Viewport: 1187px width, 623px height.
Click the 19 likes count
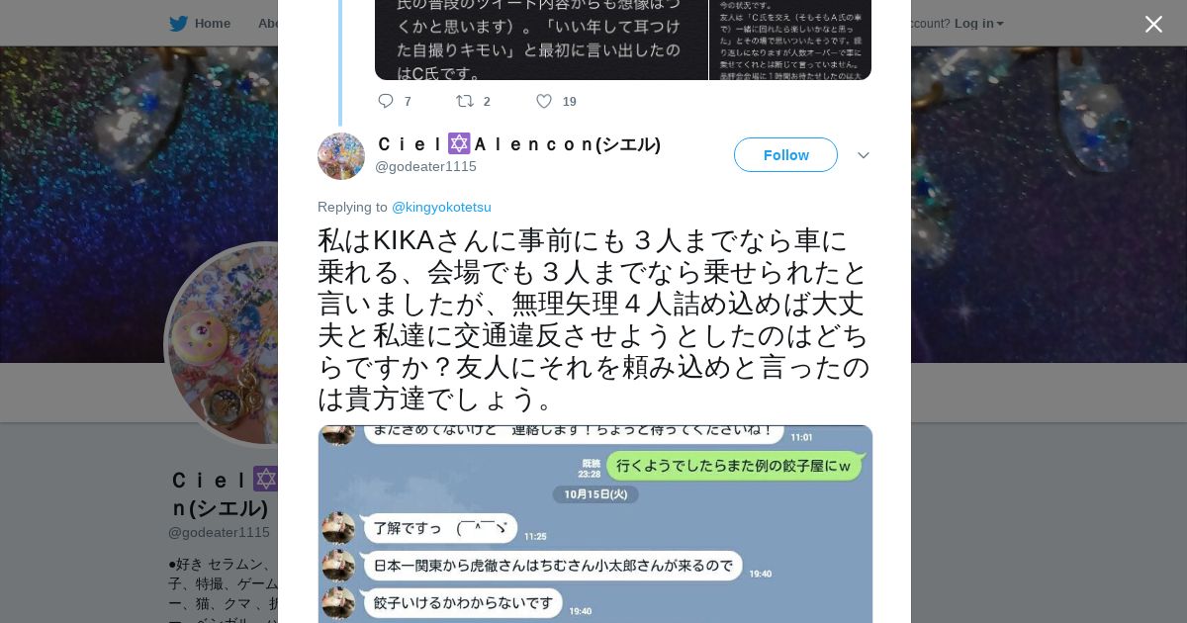click(570, 101)
